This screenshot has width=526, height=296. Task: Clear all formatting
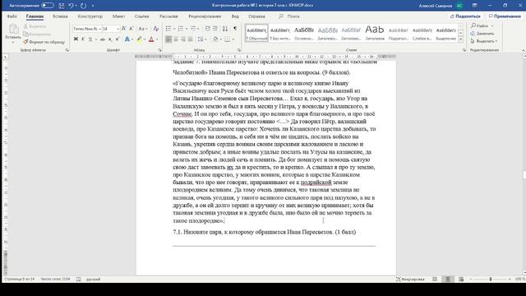click(155, 29)
